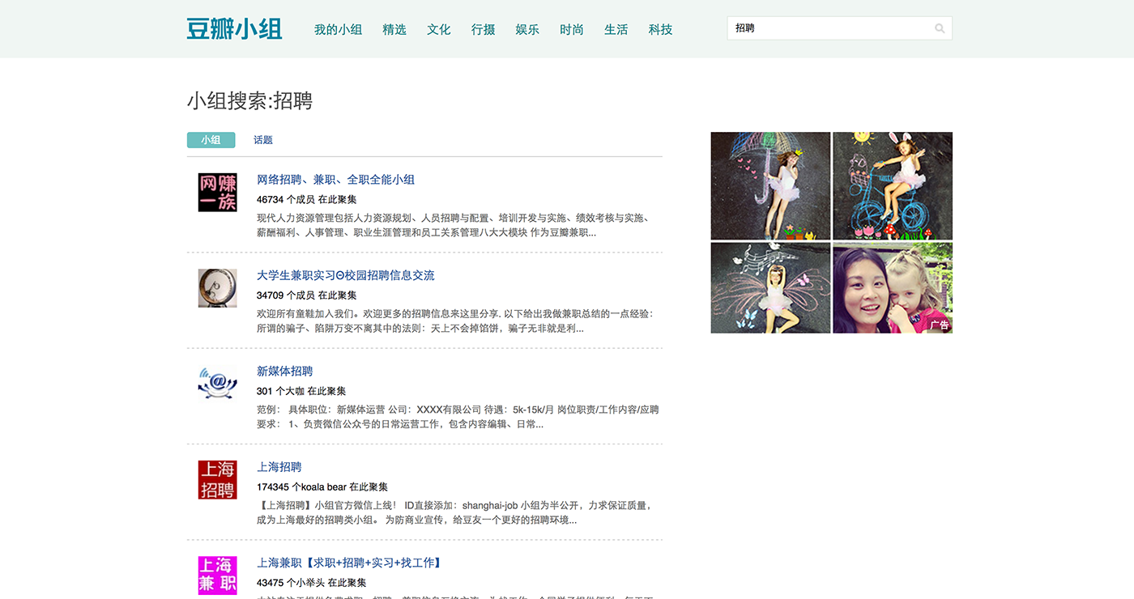Open 上海兼职【求职+招聘+实习+找工作】 link
The image size is (1134, 599).
pyautogui.click(x=351, y=563)
